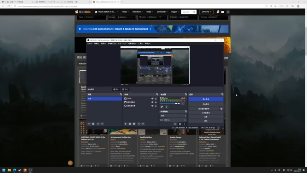Click the orange scroll-to-top button

click(x=70, y=163)
